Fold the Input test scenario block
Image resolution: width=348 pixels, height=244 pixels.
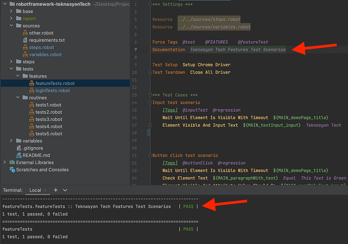pos(150,103)
